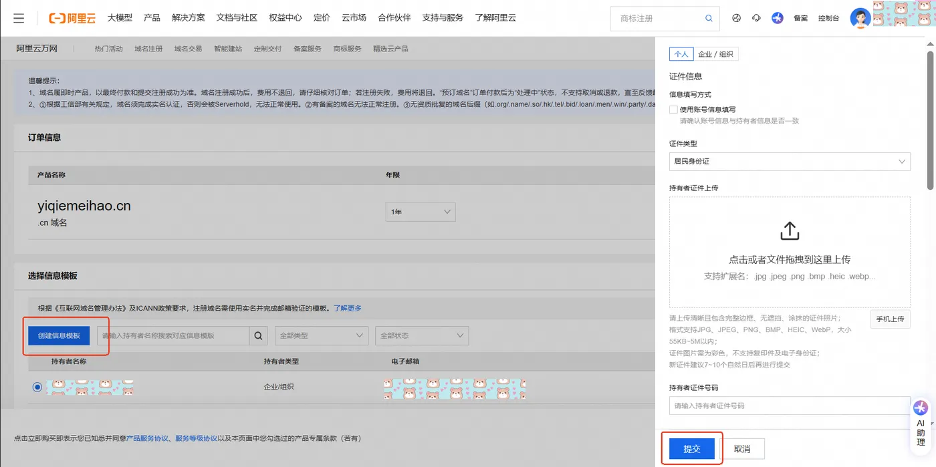The height and width of the screenshot is (467, 936).
Task: Click the 持有者类型 column header
Action: [281, 361]
